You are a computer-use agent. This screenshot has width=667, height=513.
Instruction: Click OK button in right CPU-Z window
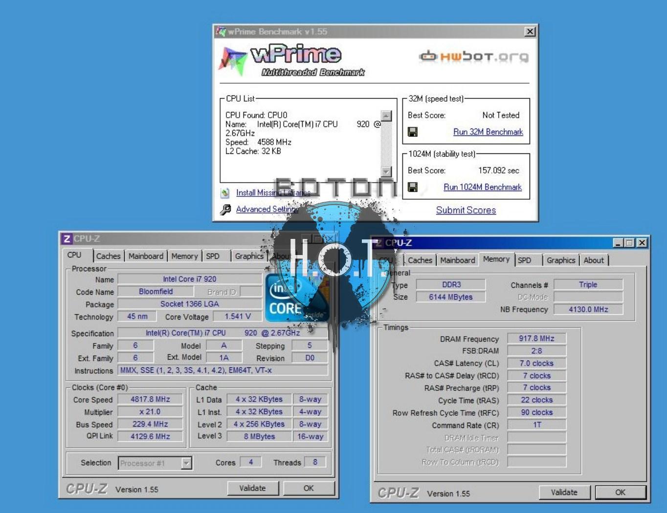pyautogui.click(x=620, y=492)
